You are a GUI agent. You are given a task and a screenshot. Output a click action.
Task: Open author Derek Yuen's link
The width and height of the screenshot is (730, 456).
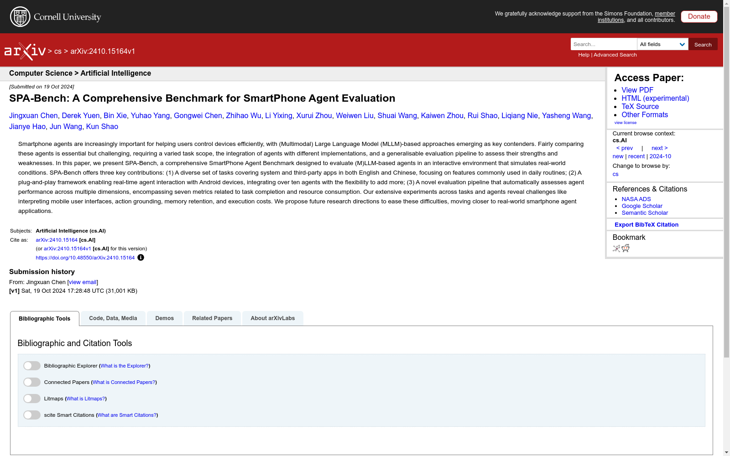pos(81,116)
